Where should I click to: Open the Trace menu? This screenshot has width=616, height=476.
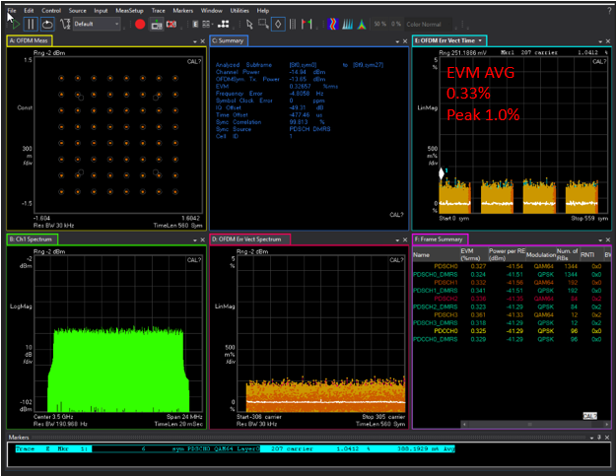click(x=158, y=10)
